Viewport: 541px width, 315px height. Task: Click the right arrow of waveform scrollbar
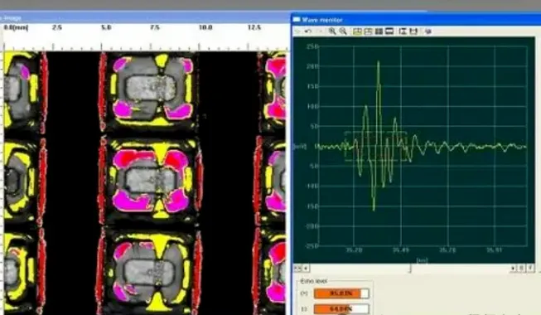coord(513,269)
